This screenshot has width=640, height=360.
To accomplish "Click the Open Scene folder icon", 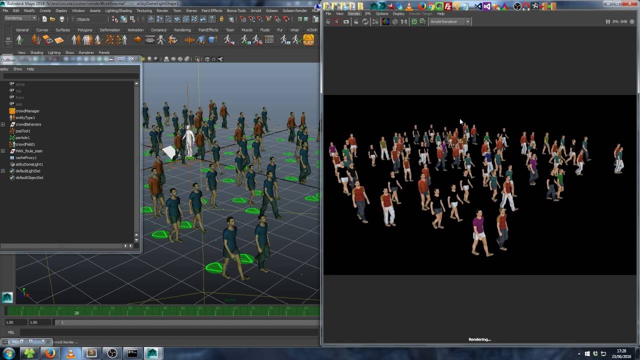I will tap(53, 19).
